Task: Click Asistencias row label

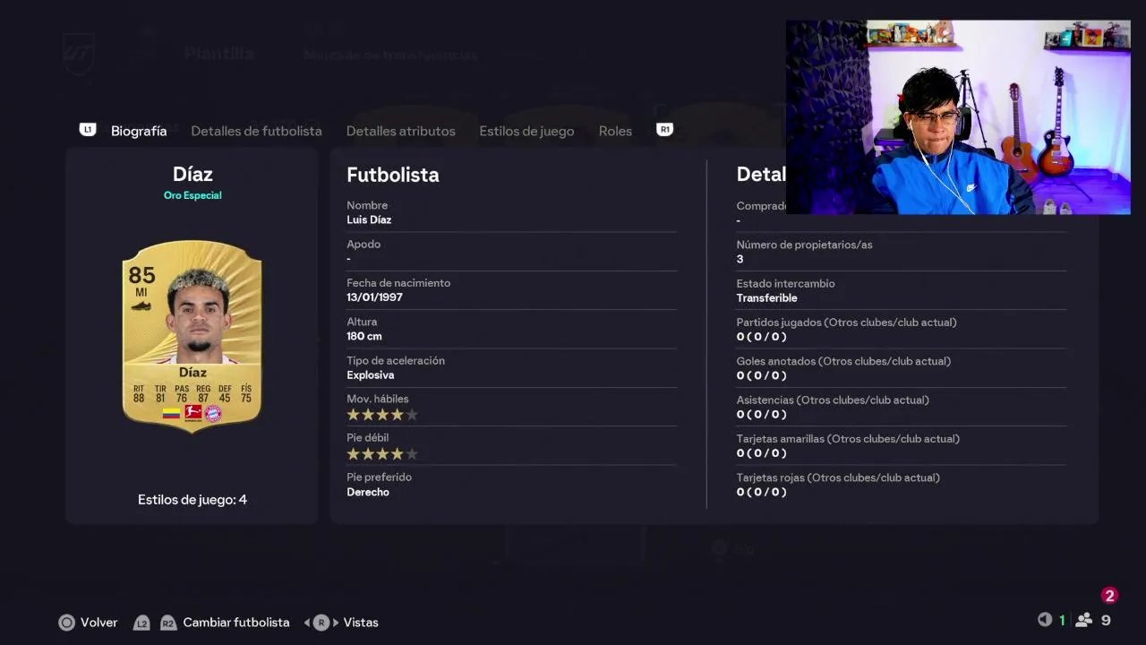Action: pos(833,400)
